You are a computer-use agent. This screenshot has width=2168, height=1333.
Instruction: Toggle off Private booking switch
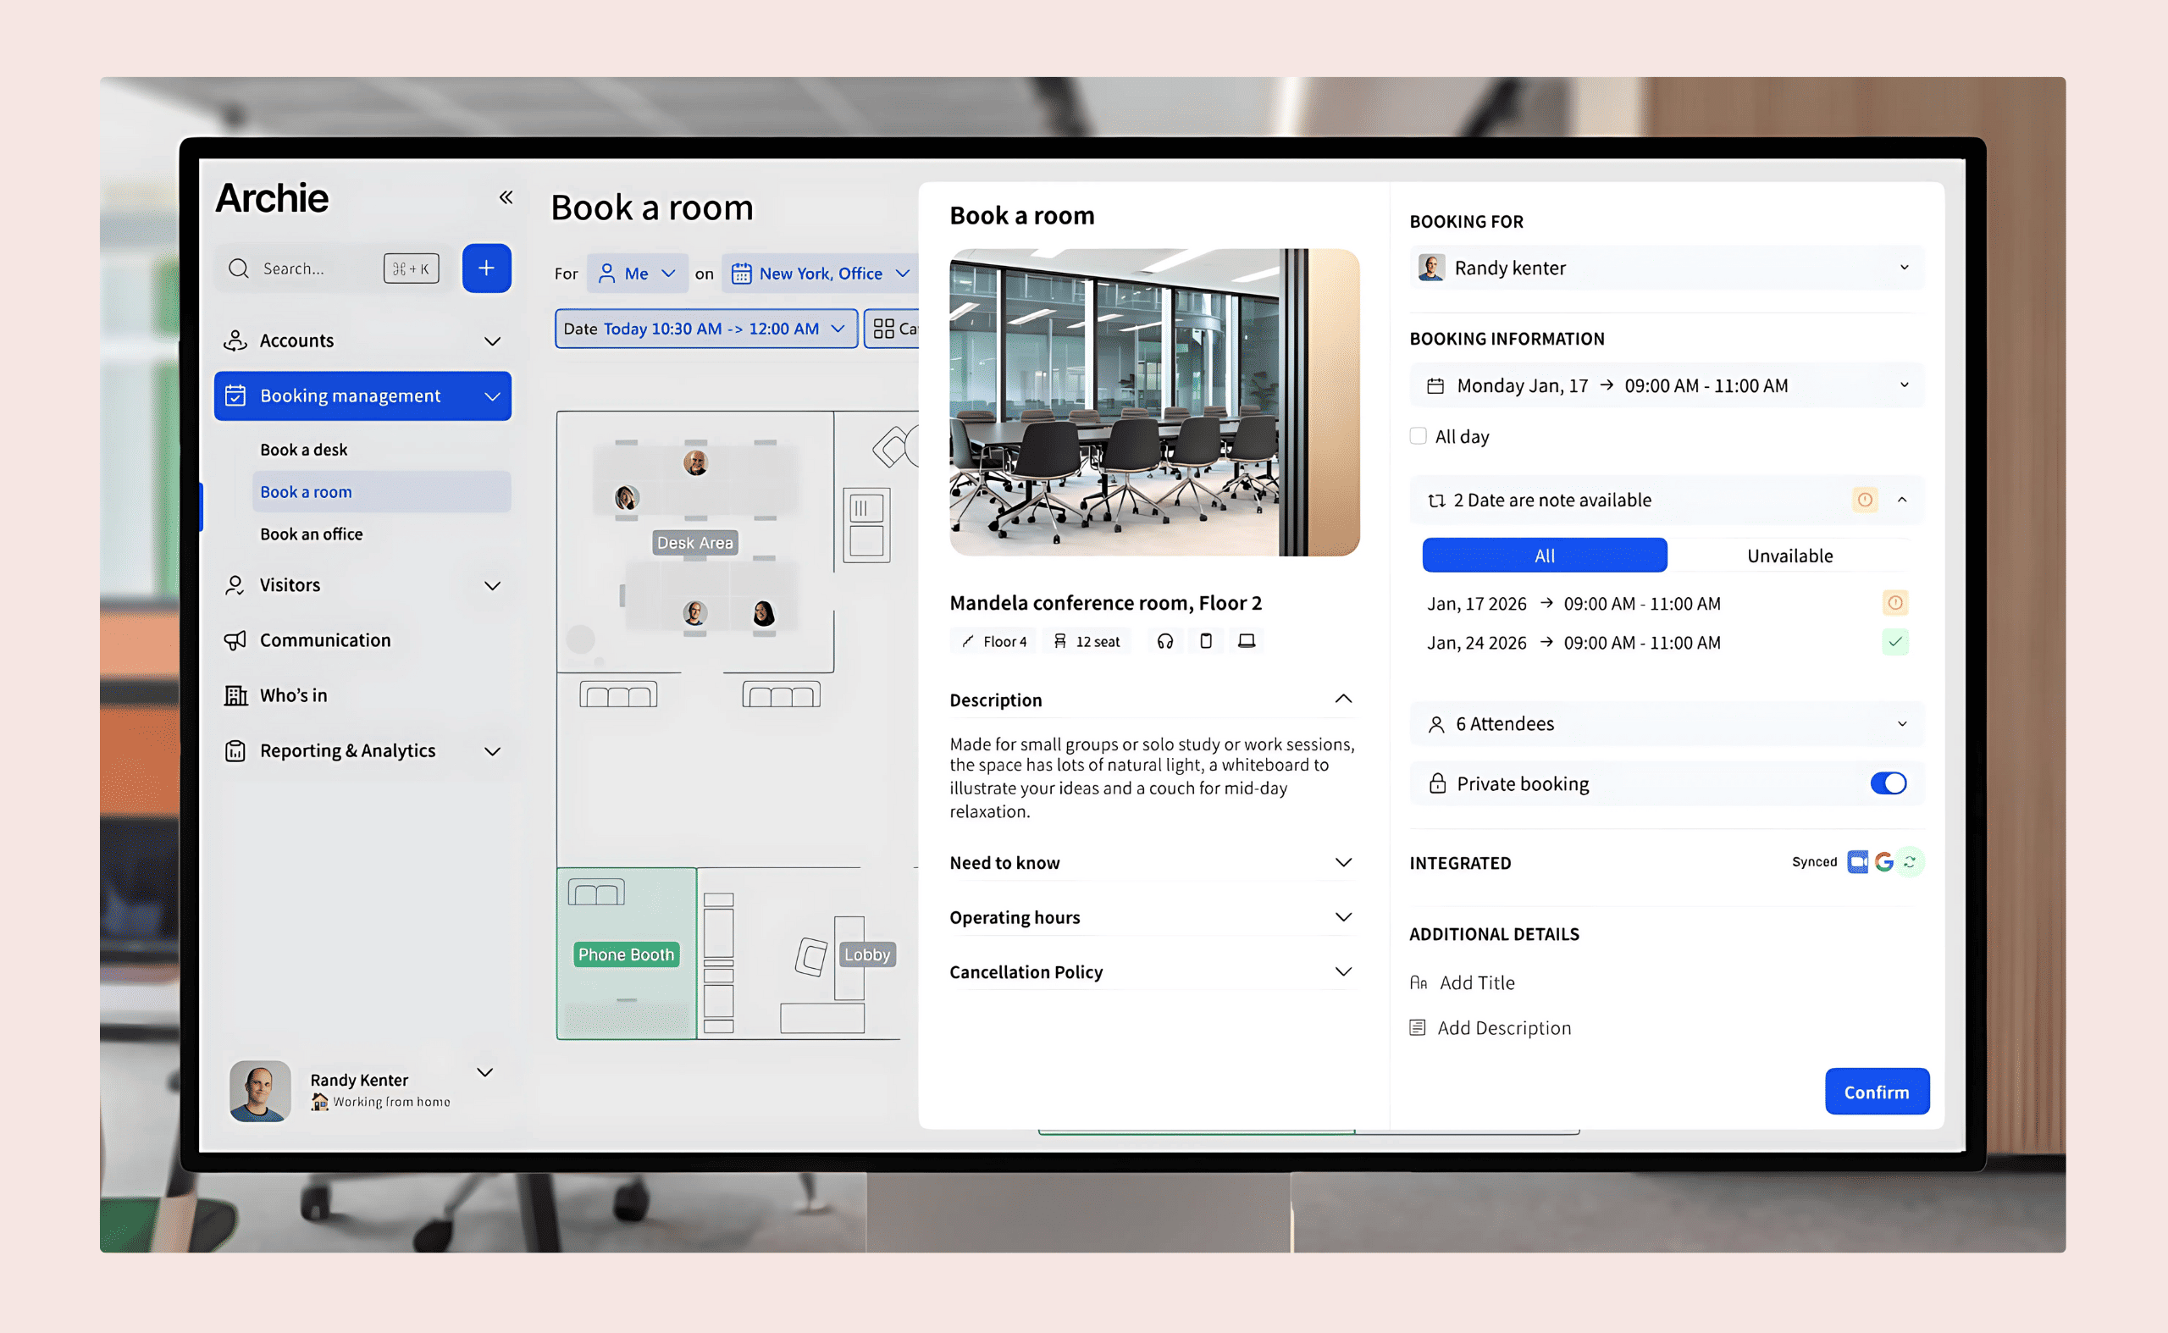(1888, 783)
